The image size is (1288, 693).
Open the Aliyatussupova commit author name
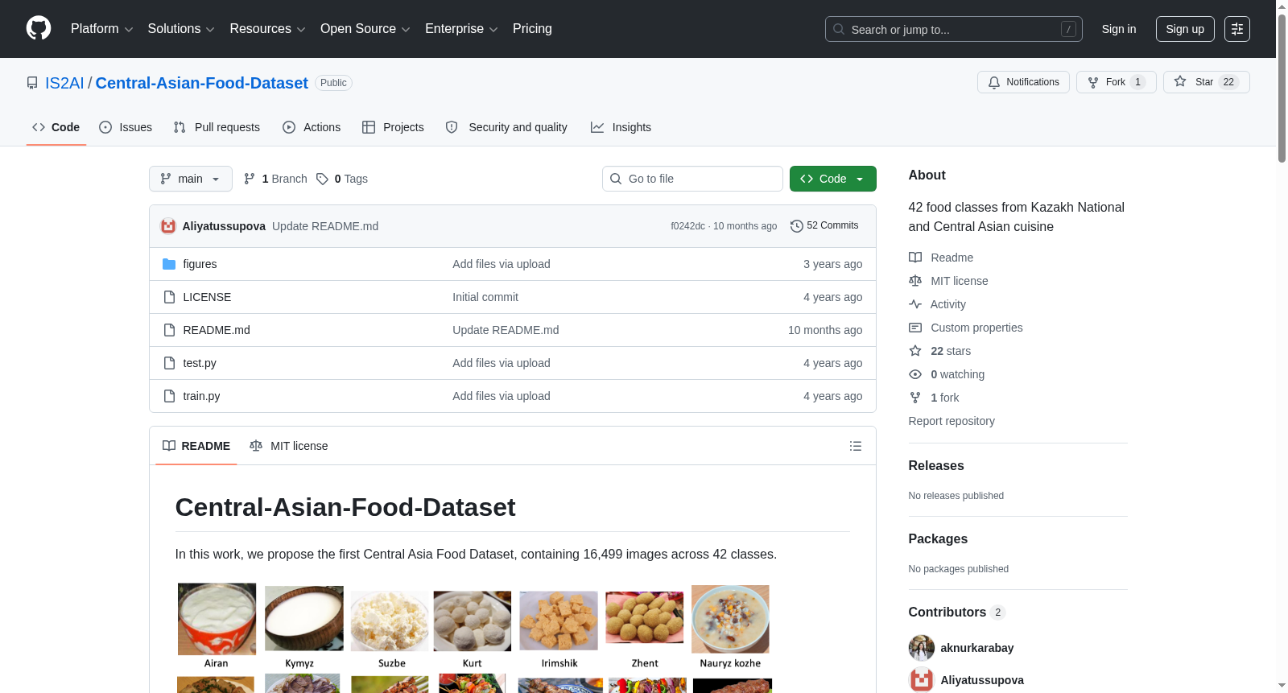(x=224, y=226)
